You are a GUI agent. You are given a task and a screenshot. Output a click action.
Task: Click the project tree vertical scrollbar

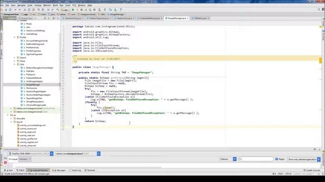pyautogui.click(x=60, y=62)
